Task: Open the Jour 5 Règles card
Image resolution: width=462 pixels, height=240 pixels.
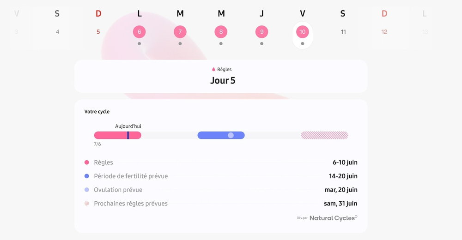Action: coord(221,77)
